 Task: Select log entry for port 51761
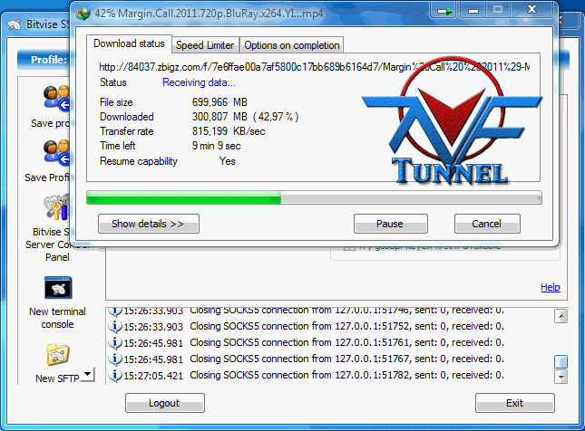306,342
